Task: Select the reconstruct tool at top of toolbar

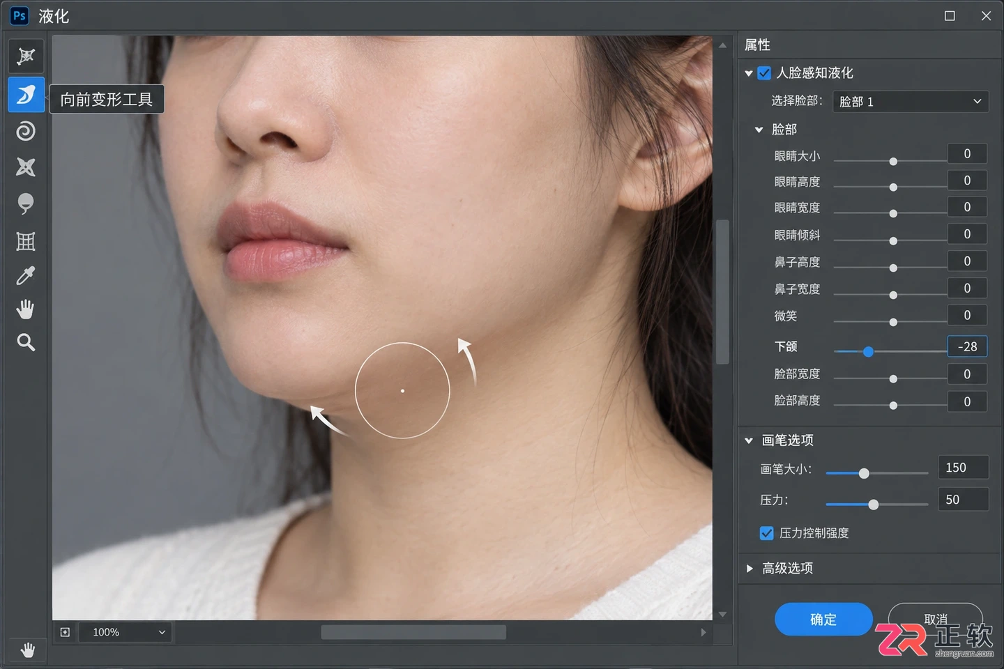Action: 26,56
